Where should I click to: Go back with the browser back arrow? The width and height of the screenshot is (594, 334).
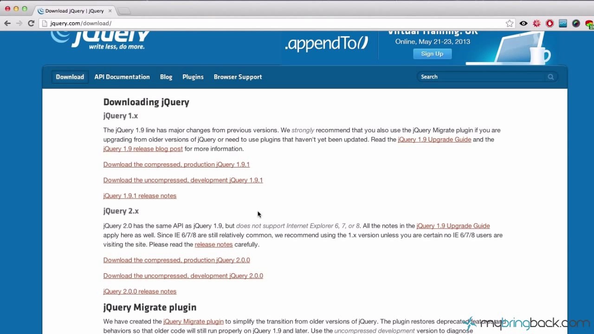pos(7,23)
